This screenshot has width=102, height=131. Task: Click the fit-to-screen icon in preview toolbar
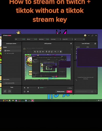[x=40, y=52]
